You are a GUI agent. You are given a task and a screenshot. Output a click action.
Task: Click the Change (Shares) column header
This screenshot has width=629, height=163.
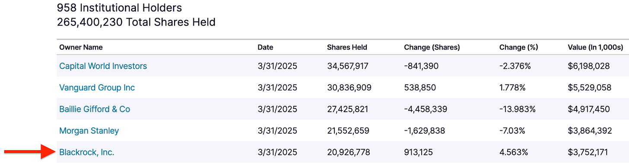coord(432,47)
